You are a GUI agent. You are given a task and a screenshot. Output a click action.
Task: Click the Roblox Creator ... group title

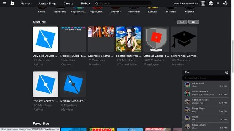coord(45,101)
